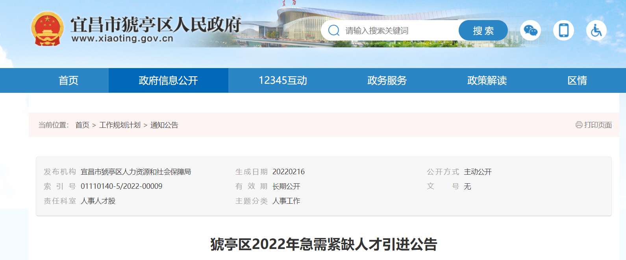This screenshot has height=260, width=626.
Task: Click the 发布机构 label
Action: coord(60,172)
